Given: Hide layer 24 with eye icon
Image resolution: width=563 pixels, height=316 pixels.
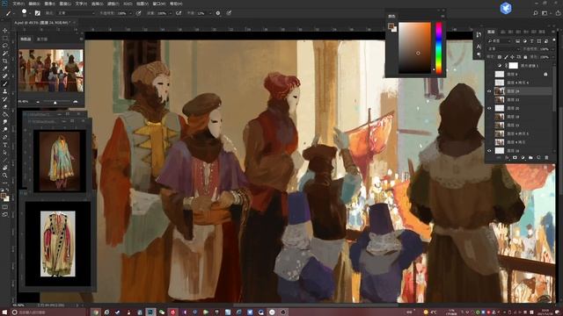Looking at the screenshot, I should [489, 91].
